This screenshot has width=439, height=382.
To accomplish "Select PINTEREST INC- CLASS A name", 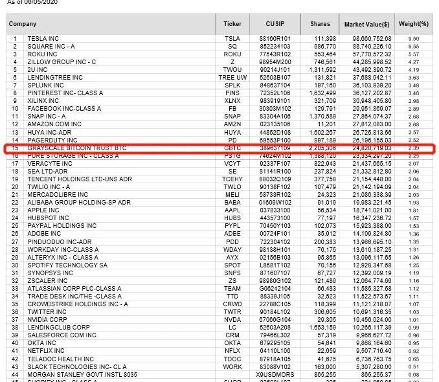I will (x=65, y=93).
